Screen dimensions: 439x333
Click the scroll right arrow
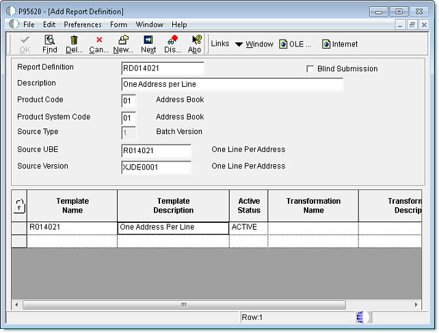(416, 305)
